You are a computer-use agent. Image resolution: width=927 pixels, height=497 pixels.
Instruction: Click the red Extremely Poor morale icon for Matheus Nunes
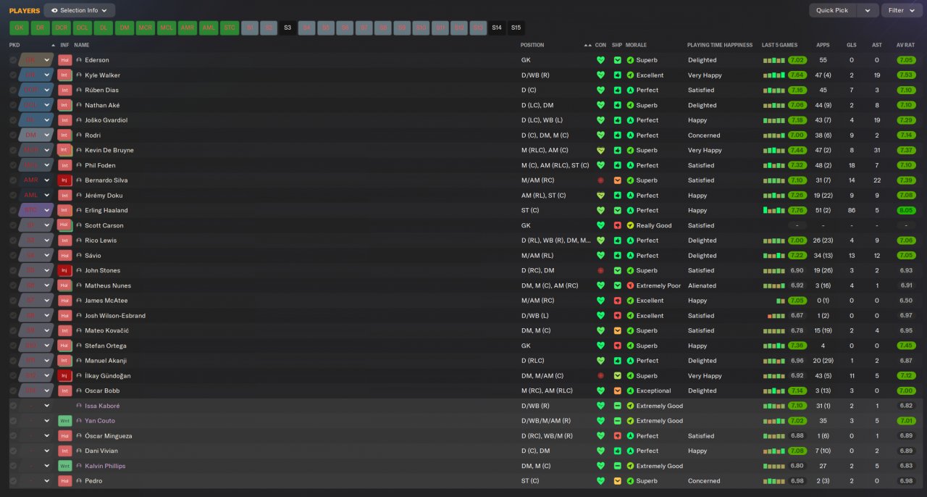630,285
